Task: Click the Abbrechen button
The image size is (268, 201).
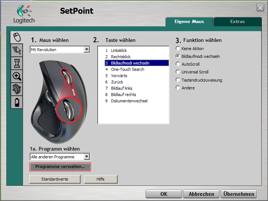Action: (201, 194)
